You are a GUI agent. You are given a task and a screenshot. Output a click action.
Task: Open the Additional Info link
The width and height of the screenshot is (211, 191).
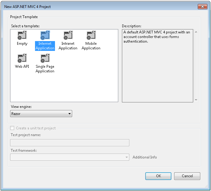pos(145,157)
